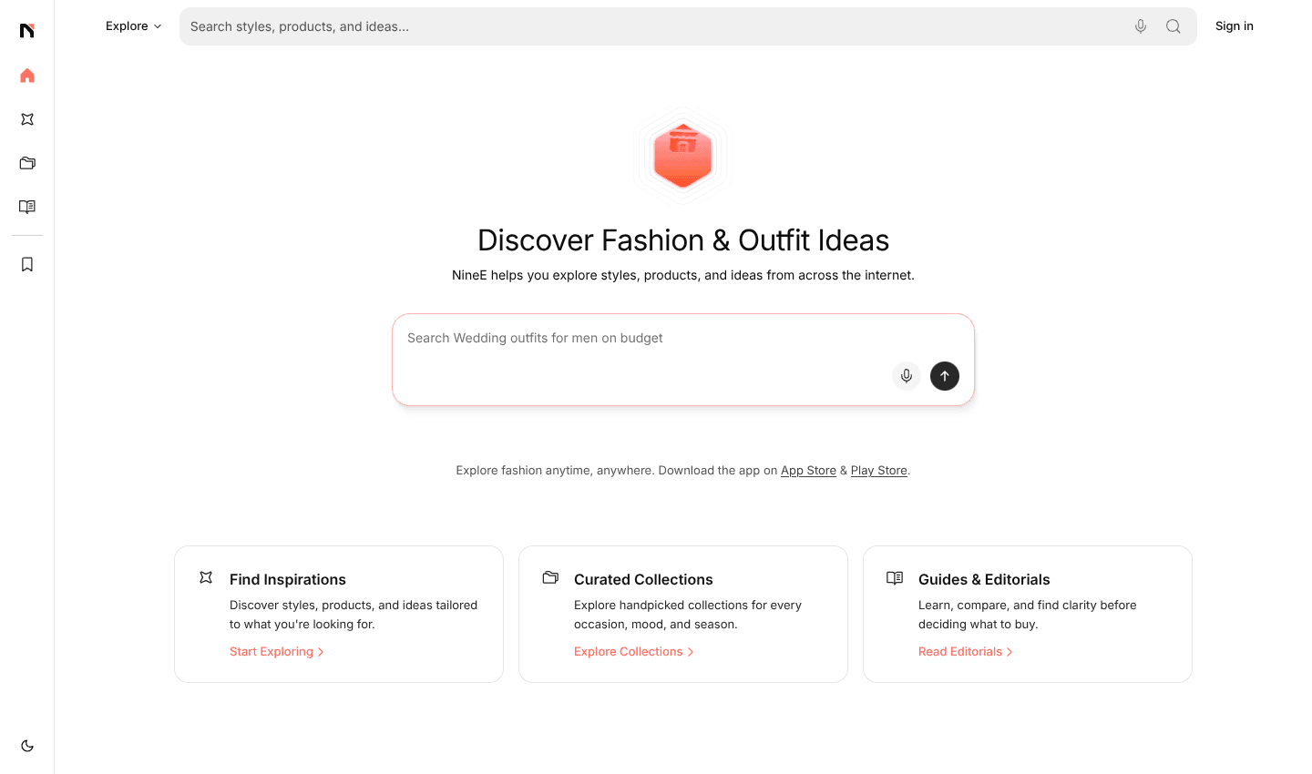Open the Inspirations sparkle icon in sidebar

(x=27, y=119)
